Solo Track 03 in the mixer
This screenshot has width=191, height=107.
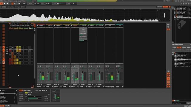57,66
